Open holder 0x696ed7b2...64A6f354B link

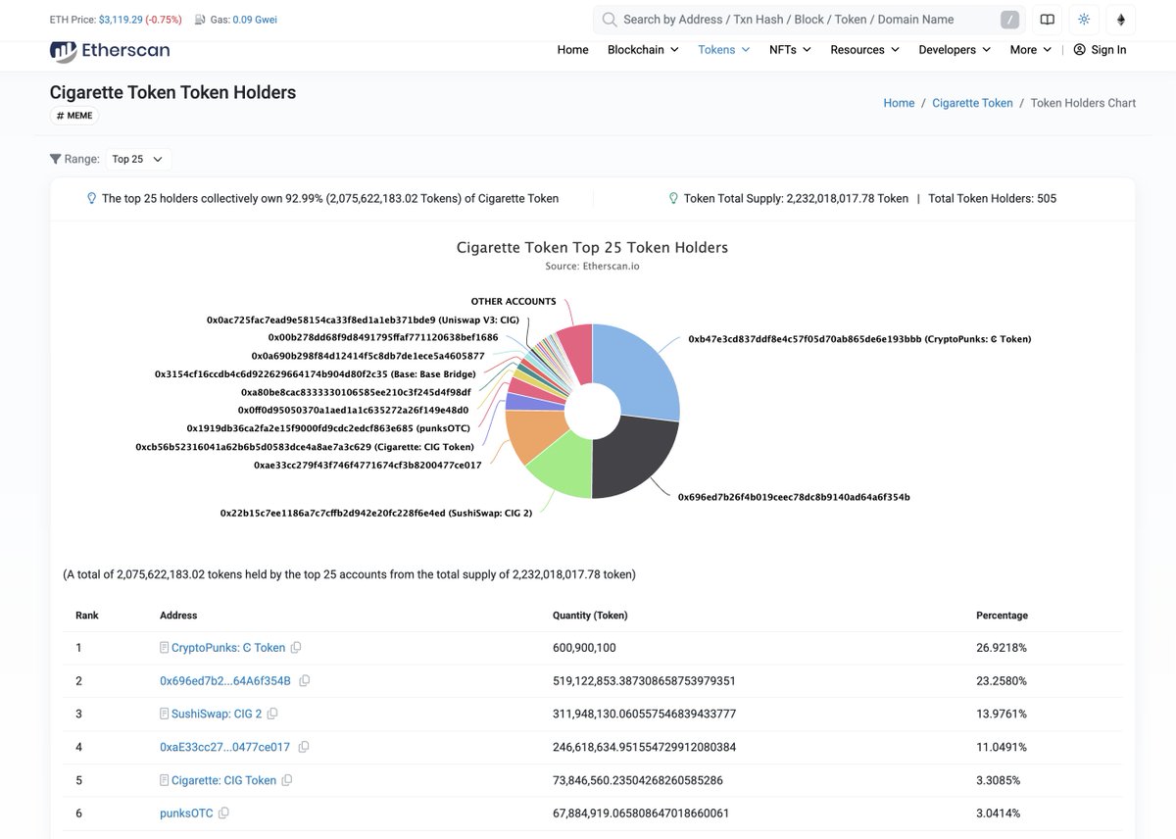(225, 681)
